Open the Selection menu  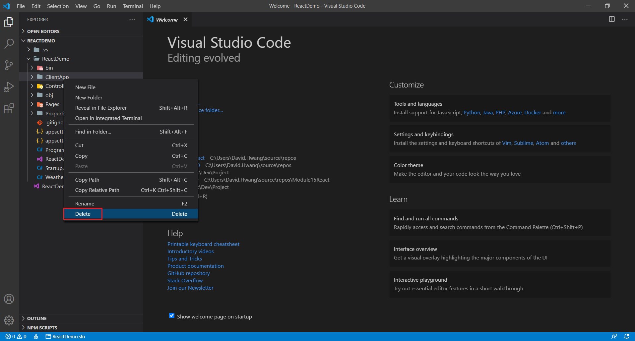coord(58,6)
